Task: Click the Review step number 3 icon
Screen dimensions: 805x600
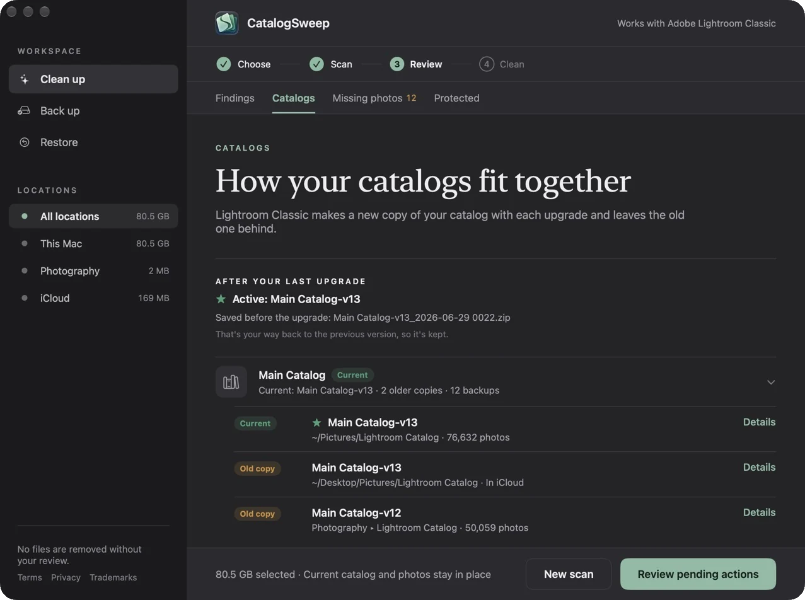Action: [397, 64]
